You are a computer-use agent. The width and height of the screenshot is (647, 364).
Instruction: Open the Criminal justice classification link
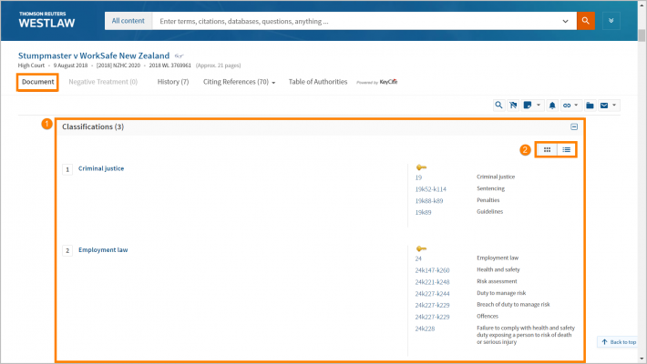coord(101,168)
